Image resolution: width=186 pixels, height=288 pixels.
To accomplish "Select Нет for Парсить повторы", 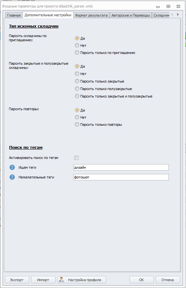I will point(77,117).
